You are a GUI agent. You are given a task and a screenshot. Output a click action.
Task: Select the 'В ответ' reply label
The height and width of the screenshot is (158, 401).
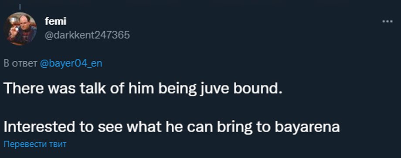(x=20, y=63)
